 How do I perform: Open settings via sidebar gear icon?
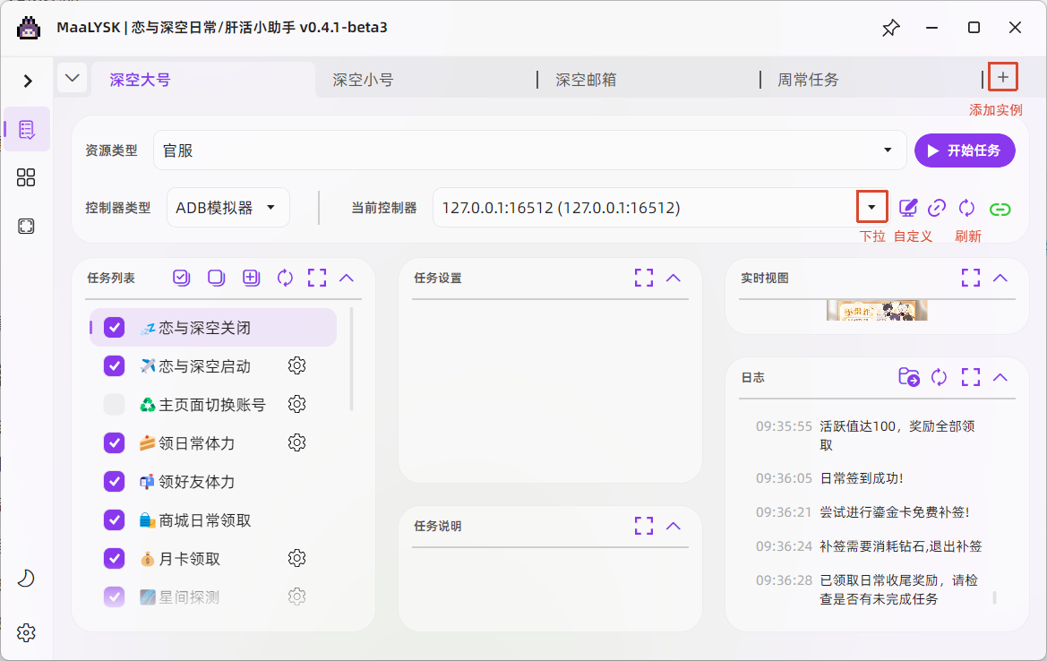point(26,632)
